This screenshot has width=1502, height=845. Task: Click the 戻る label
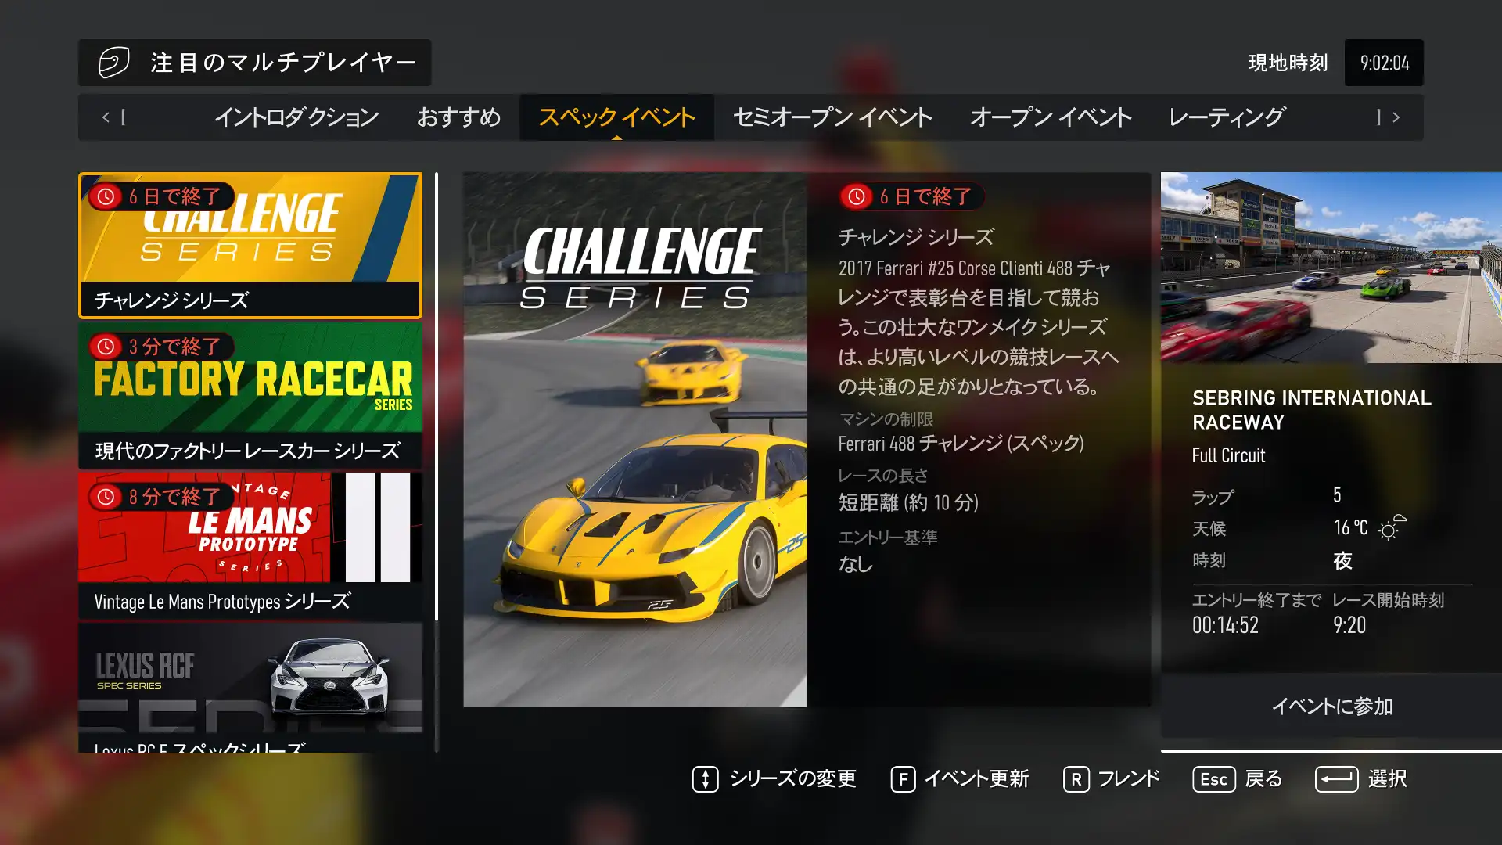tap(1263, 779)
